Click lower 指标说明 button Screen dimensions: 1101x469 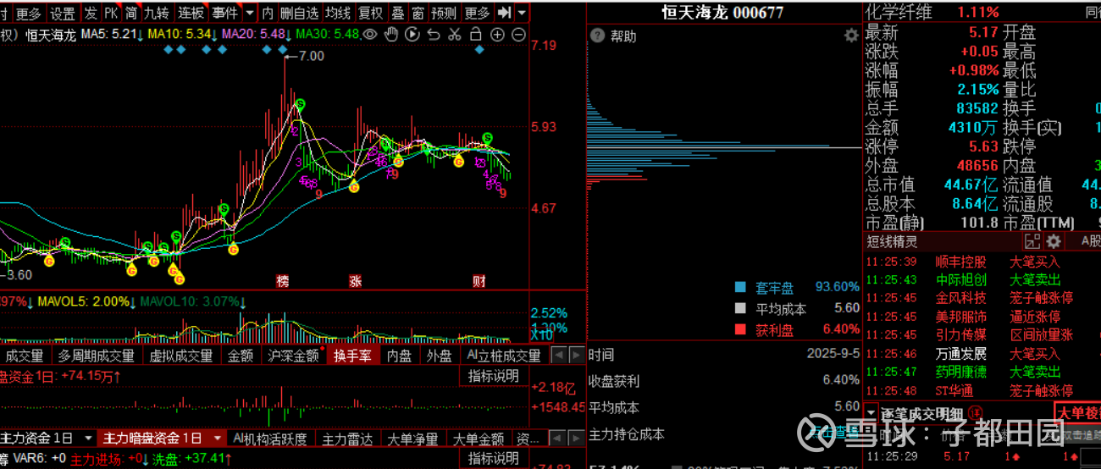[493, 458]
